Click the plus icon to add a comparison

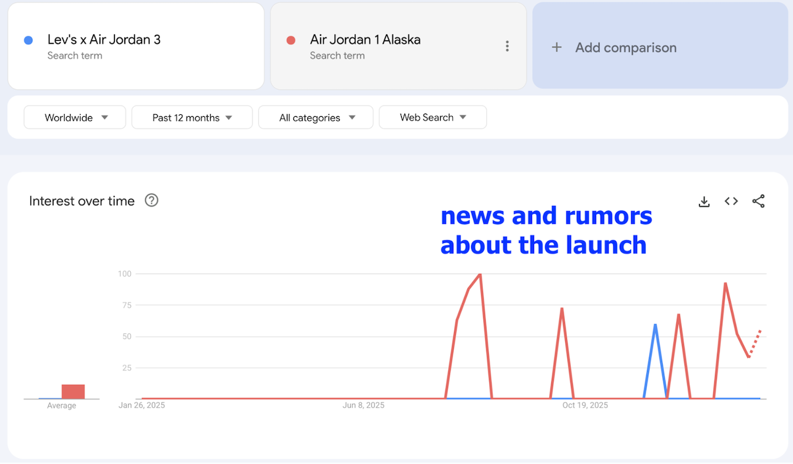[556, 48]
